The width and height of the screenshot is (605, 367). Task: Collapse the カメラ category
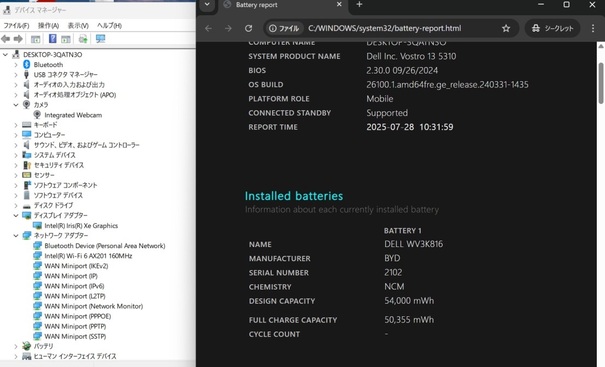point(16,105)
